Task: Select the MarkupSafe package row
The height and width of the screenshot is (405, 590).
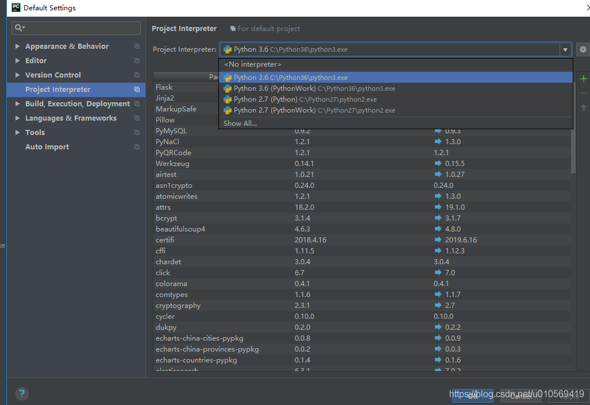Action: tap(186, 109)
